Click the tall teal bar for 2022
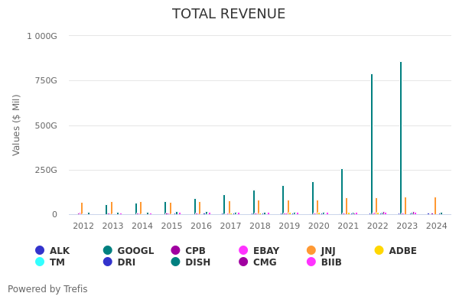 point(372,144)
